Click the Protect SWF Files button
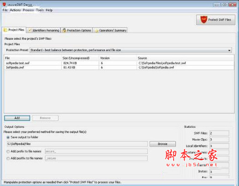This screenshot has height=186, width=239. pyautogui.click(x=216, y=20)
